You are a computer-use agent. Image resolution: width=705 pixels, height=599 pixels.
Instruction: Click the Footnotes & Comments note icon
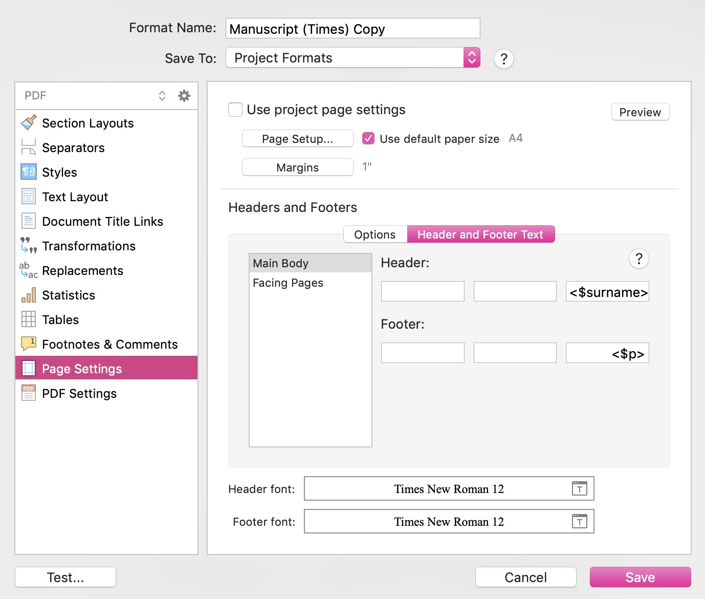point(29,344)
